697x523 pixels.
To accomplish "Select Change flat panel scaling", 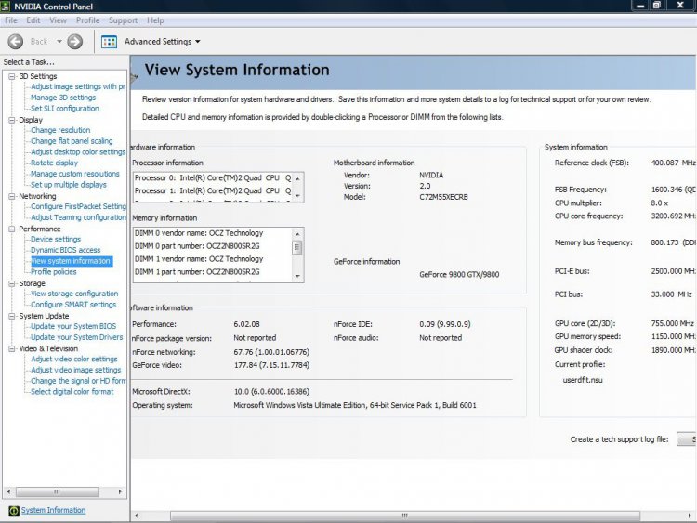I will tap(72, 141).
